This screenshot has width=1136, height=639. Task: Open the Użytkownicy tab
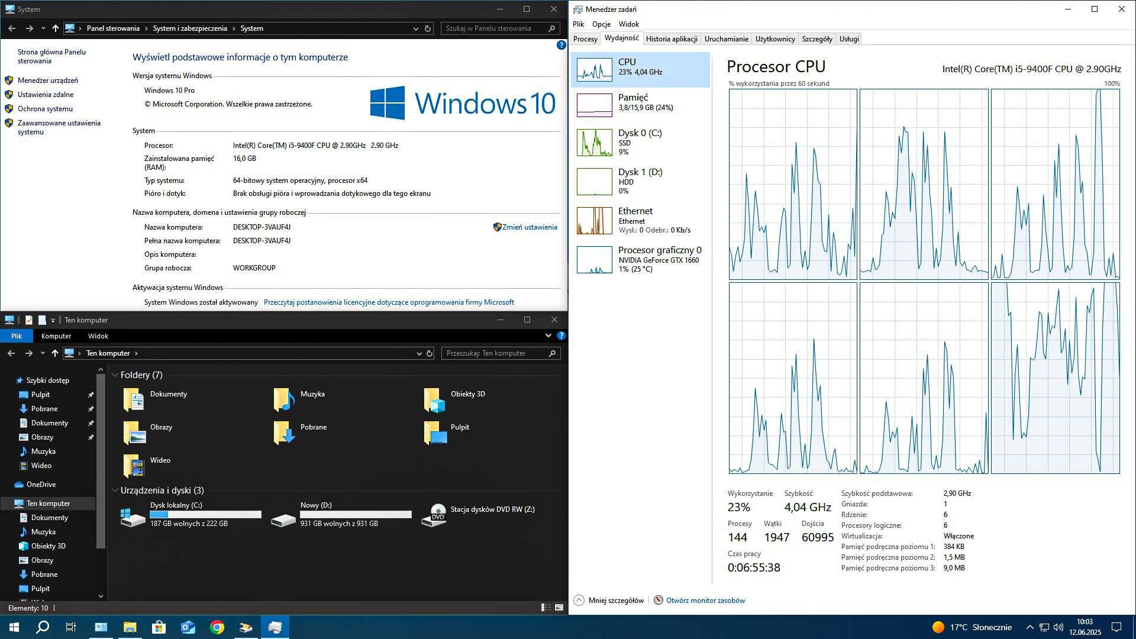pos(775,39)
